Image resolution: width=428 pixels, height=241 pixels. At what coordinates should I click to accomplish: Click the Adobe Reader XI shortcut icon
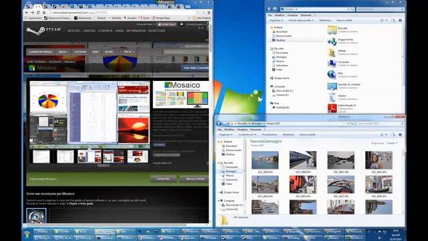click(x=332, y=108)
